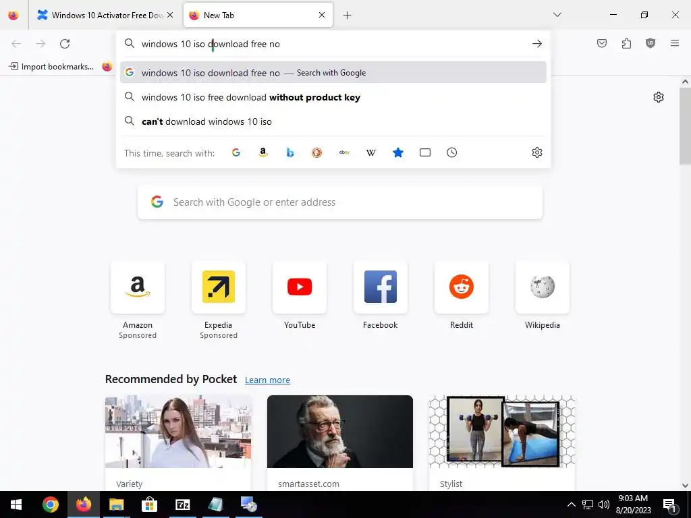Open volume control in tray
The width and height of the screenshot is (691, 518).
(x=604, y=505)
